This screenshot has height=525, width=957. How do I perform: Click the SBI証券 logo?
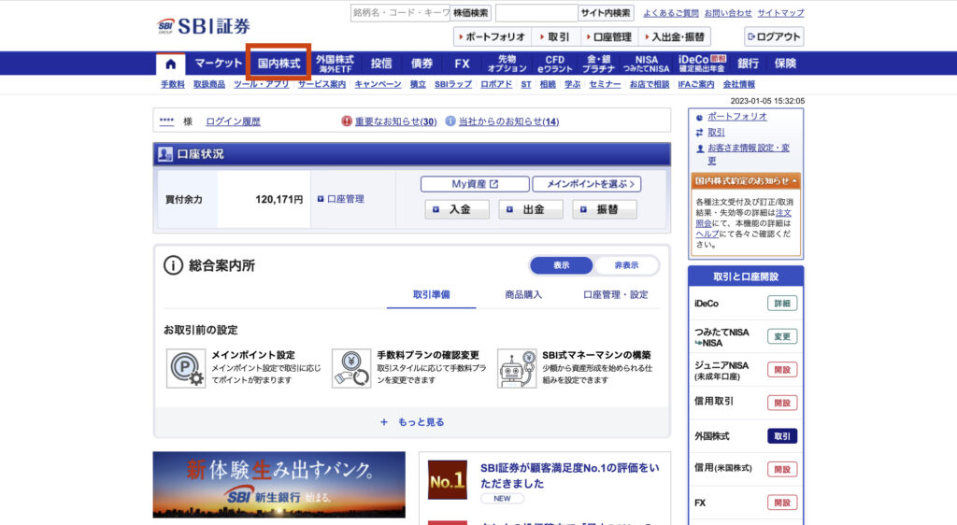pos(204,25)
